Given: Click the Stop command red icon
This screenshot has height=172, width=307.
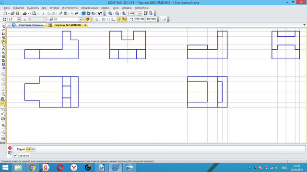Looking at the screenshot, I should tap(10, 148).
